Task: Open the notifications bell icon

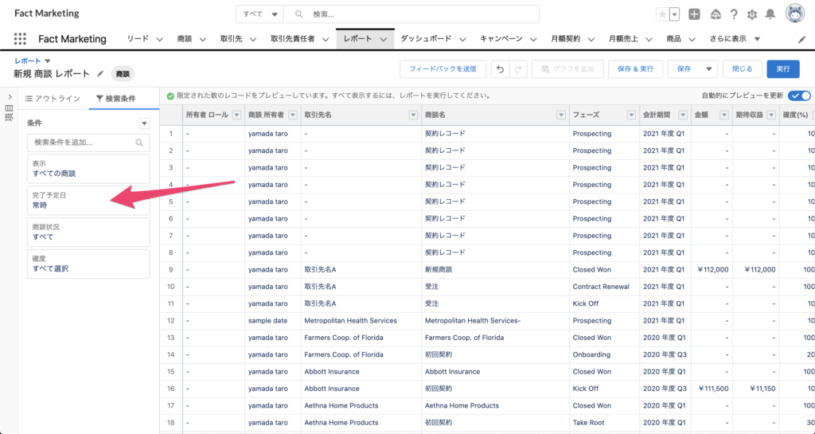Action: pos(770,14)
